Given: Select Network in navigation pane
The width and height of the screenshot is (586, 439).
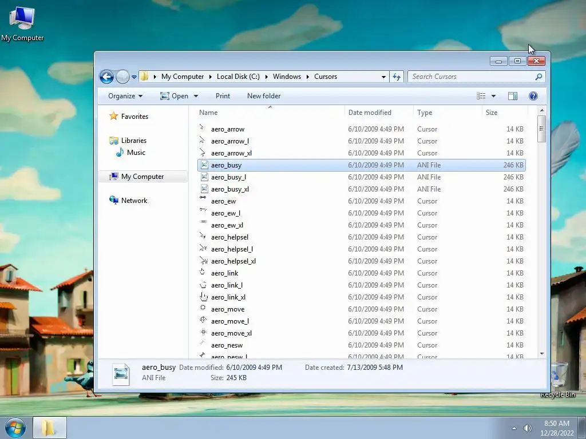Looking at the screenshot, I should pos(134,201).
